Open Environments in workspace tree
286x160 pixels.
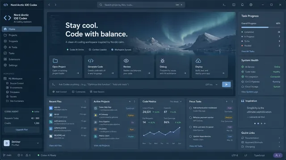[14, 88]
